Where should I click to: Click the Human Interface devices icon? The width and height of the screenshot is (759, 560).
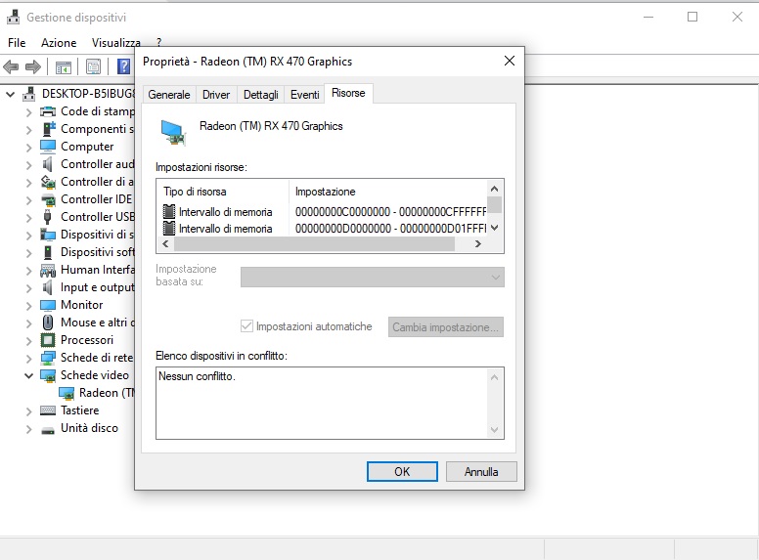click(x=48, y=270)
